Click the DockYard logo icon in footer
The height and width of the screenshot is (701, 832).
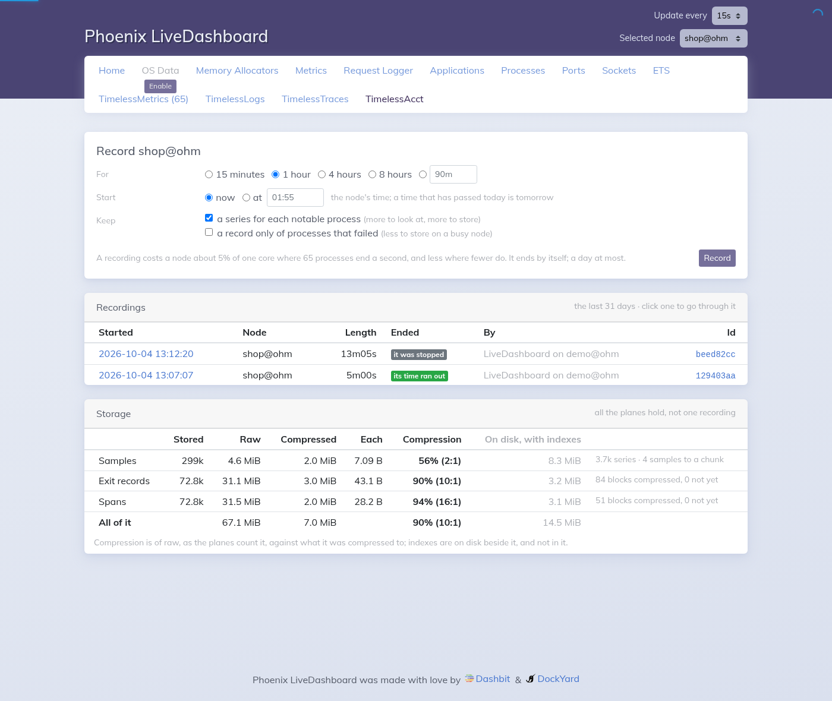531,678
